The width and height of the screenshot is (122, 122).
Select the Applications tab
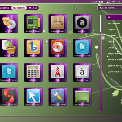[19, 8]
